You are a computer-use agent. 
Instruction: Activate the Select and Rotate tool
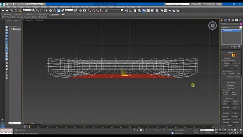pos(55,11)
